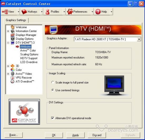Expand the 3D tree node
Image resolution: width=145 pixels, height=140 pixels.
point(8,66)
